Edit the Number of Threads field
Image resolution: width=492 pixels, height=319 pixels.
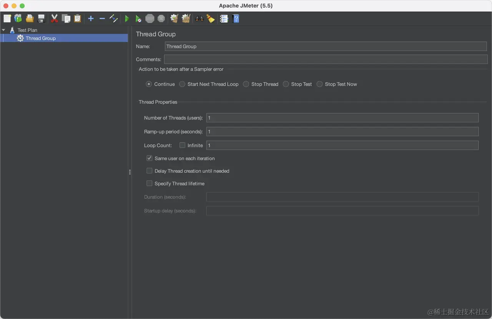tap(342, 117)
